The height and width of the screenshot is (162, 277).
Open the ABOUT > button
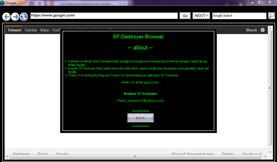(x=201, y=16)
